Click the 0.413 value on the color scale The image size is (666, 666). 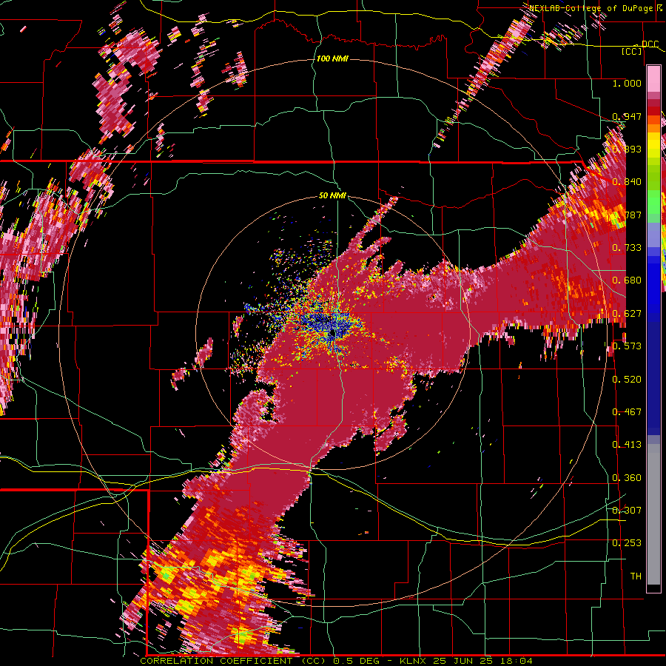[x=627, y=445]
